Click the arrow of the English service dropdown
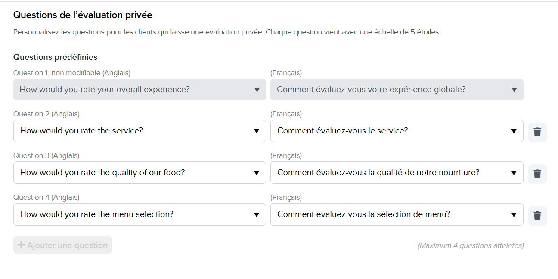The image size is (558, 279). tap(257, 131)
